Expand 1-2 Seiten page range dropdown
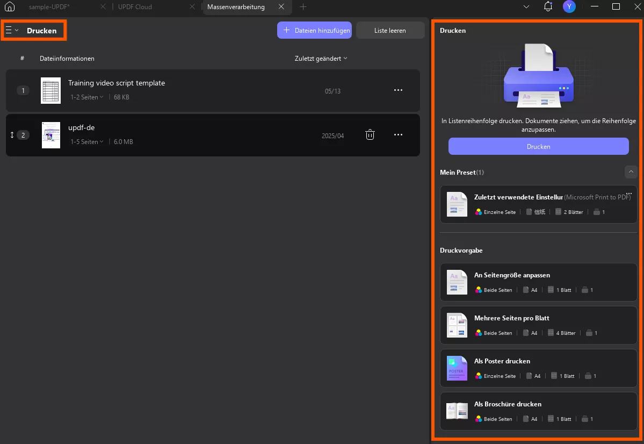The width and height of the screenshot is (644, 444). (86, 97)
